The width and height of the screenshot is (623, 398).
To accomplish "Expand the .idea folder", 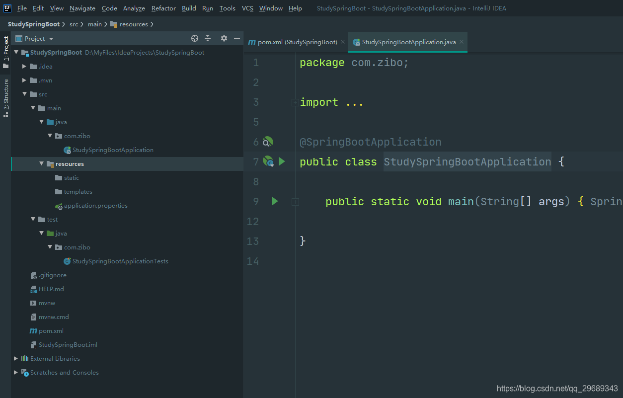I will point(24,66).
